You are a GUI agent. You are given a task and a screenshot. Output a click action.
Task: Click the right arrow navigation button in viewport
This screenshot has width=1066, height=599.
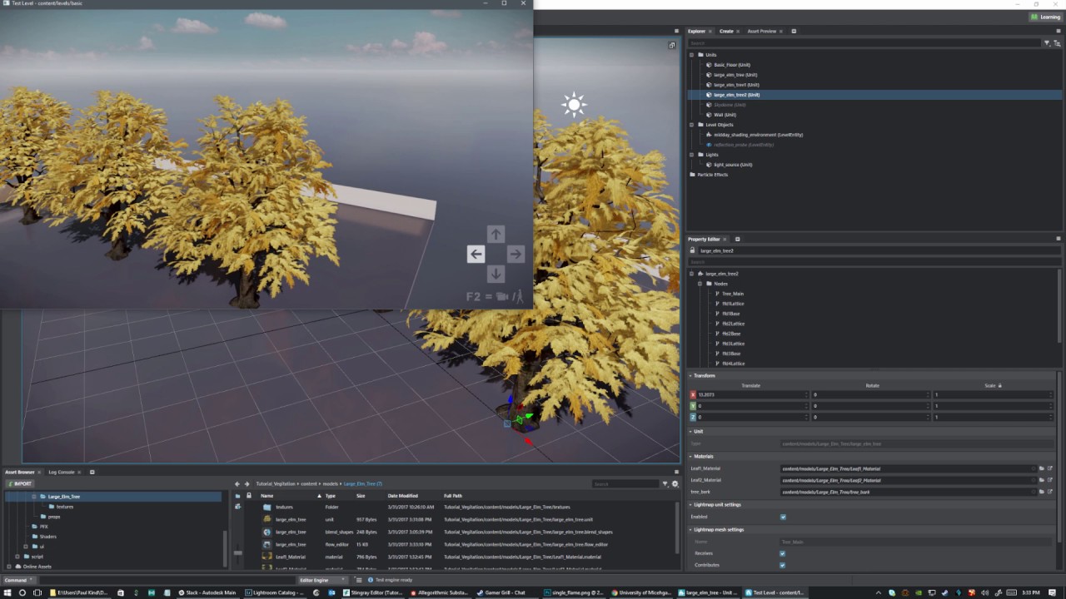click(516, 254)
